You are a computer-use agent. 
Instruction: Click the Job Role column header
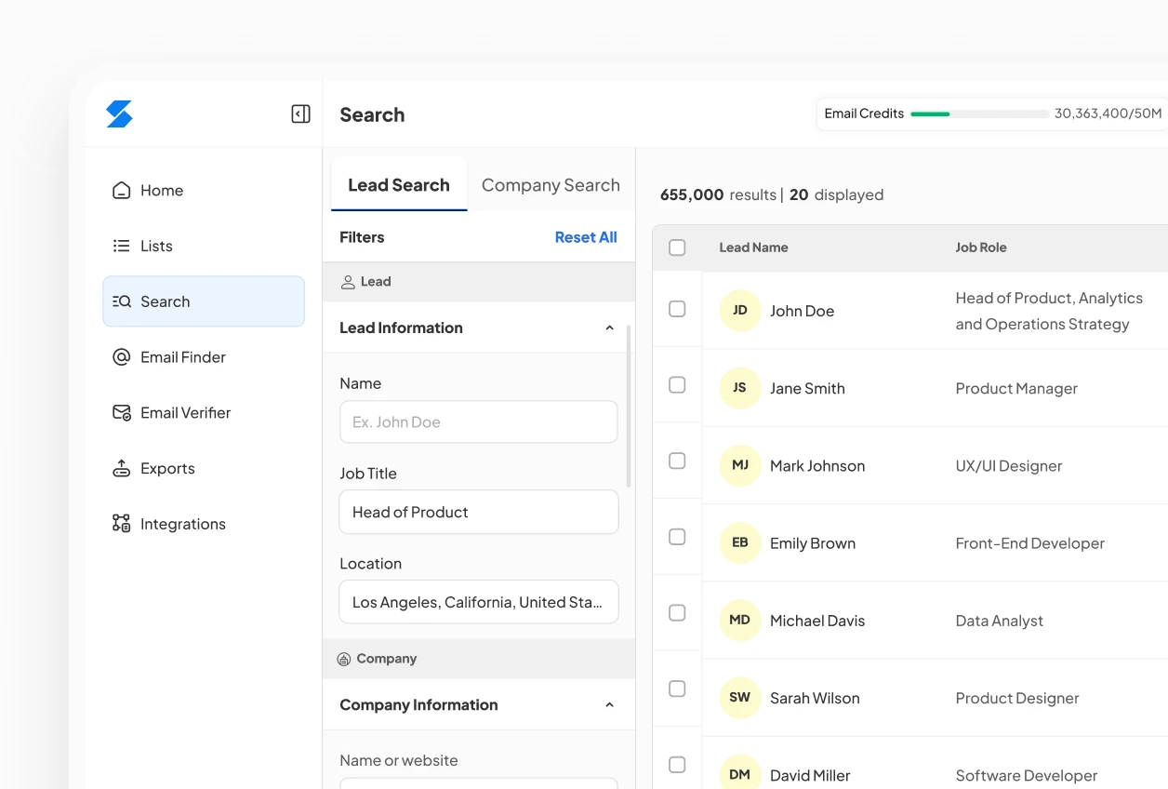click(x=981, y=247)
